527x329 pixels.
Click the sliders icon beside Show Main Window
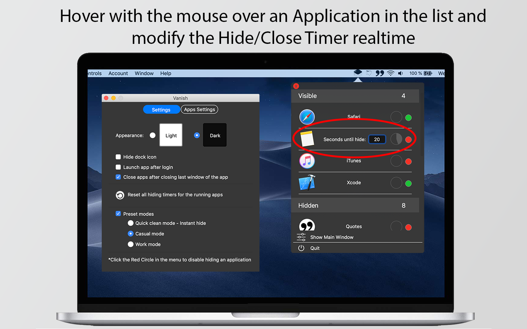click(301, 237)
